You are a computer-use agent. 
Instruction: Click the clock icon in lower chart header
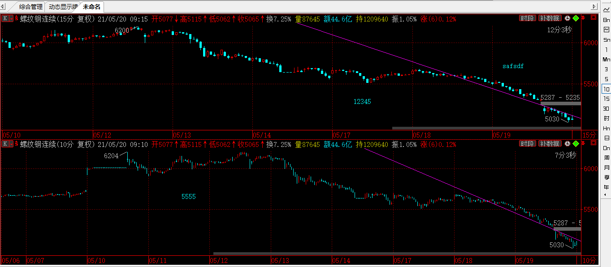pyautogui.click(x=568, y=144)
